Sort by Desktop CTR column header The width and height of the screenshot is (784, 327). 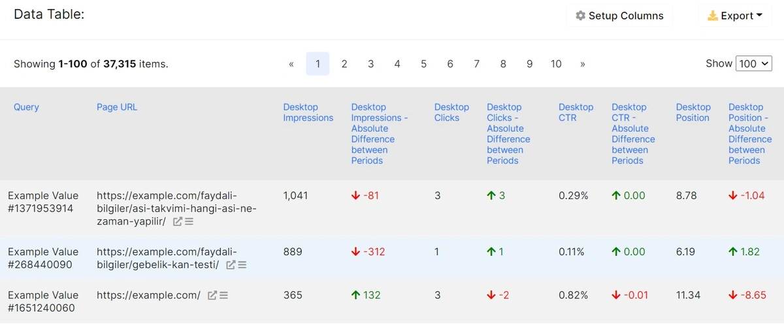[x=576, y=112]
